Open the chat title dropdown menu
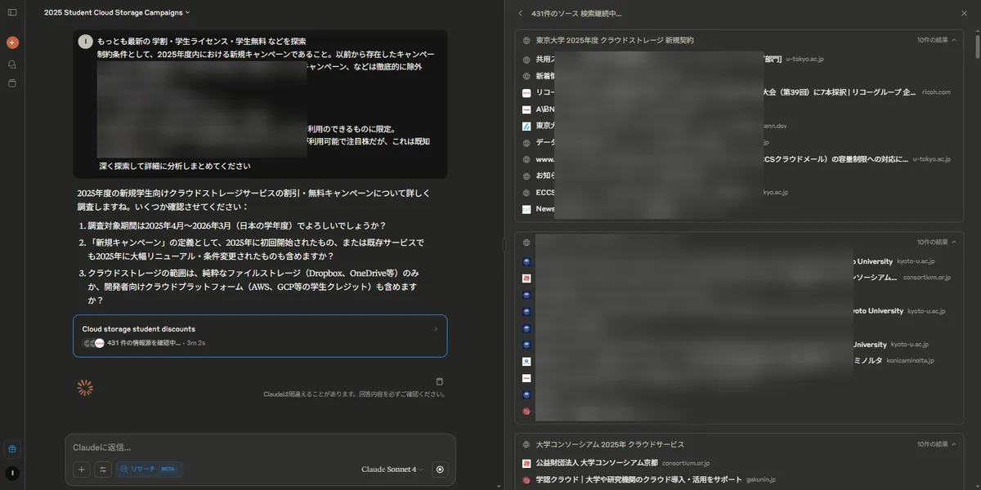This screenshot has height=490, width=981. click(117, 12)
